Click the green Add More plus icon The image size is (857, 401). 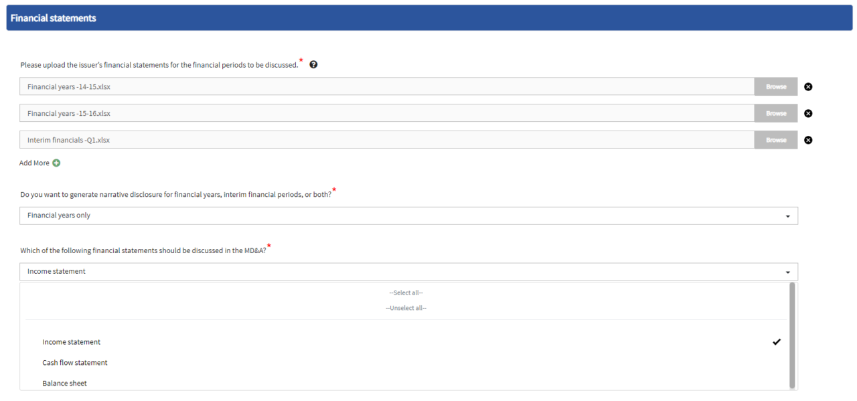click(56, 163)
